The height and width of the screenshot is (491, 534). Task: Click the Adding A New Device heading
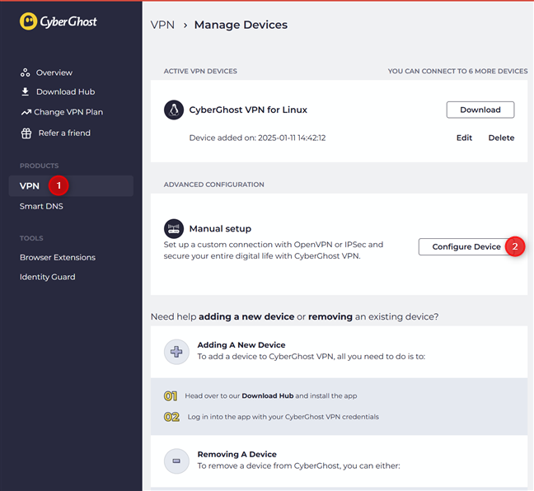[241, 345]
